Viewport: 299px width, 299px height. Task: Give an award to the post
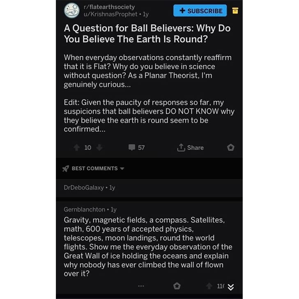tap(230, 147)
